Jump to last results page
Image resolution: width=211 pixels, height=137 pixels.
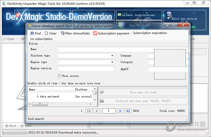[x=128, y=111]
